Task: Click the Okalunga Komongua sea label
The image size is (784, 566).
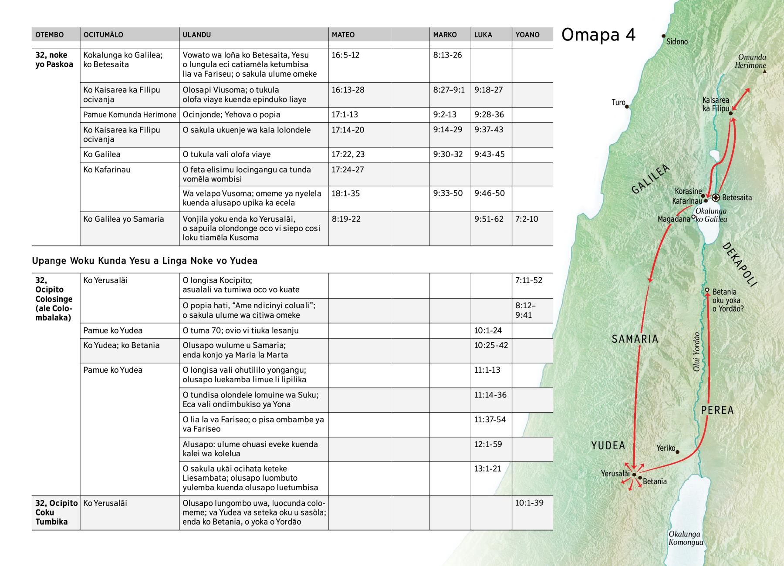Action: (x=685, y=538)
